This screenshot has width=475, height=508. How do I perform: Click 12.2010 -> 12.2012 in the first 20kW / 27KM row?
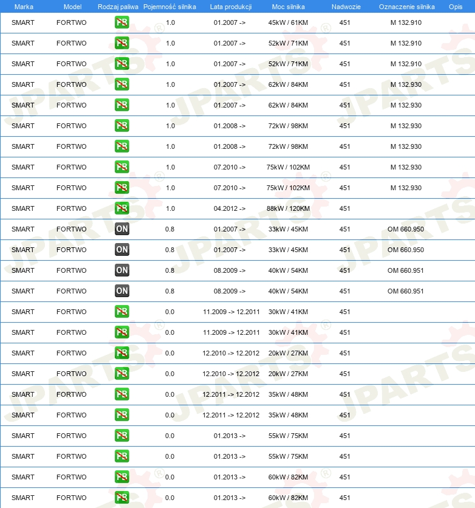pos(231,353)
